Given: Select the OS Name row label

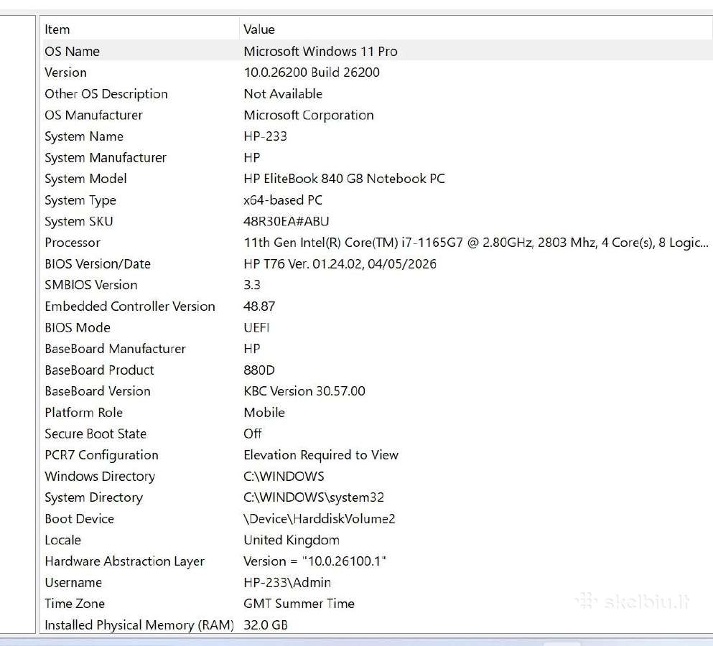Looking at the screenshot, I should coord(72,52).
